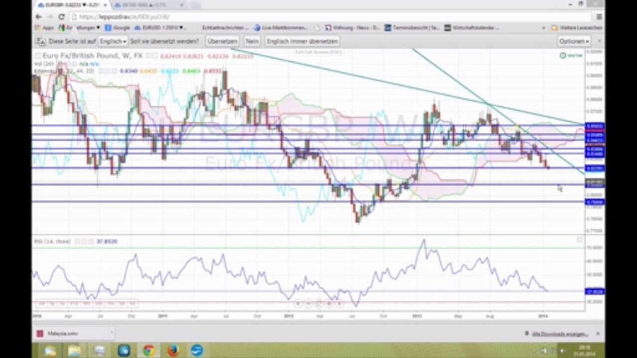Open the EURUSD 1.35910 bookmark
The height and width of the screenshot is (358, 637).
point(160,28)
